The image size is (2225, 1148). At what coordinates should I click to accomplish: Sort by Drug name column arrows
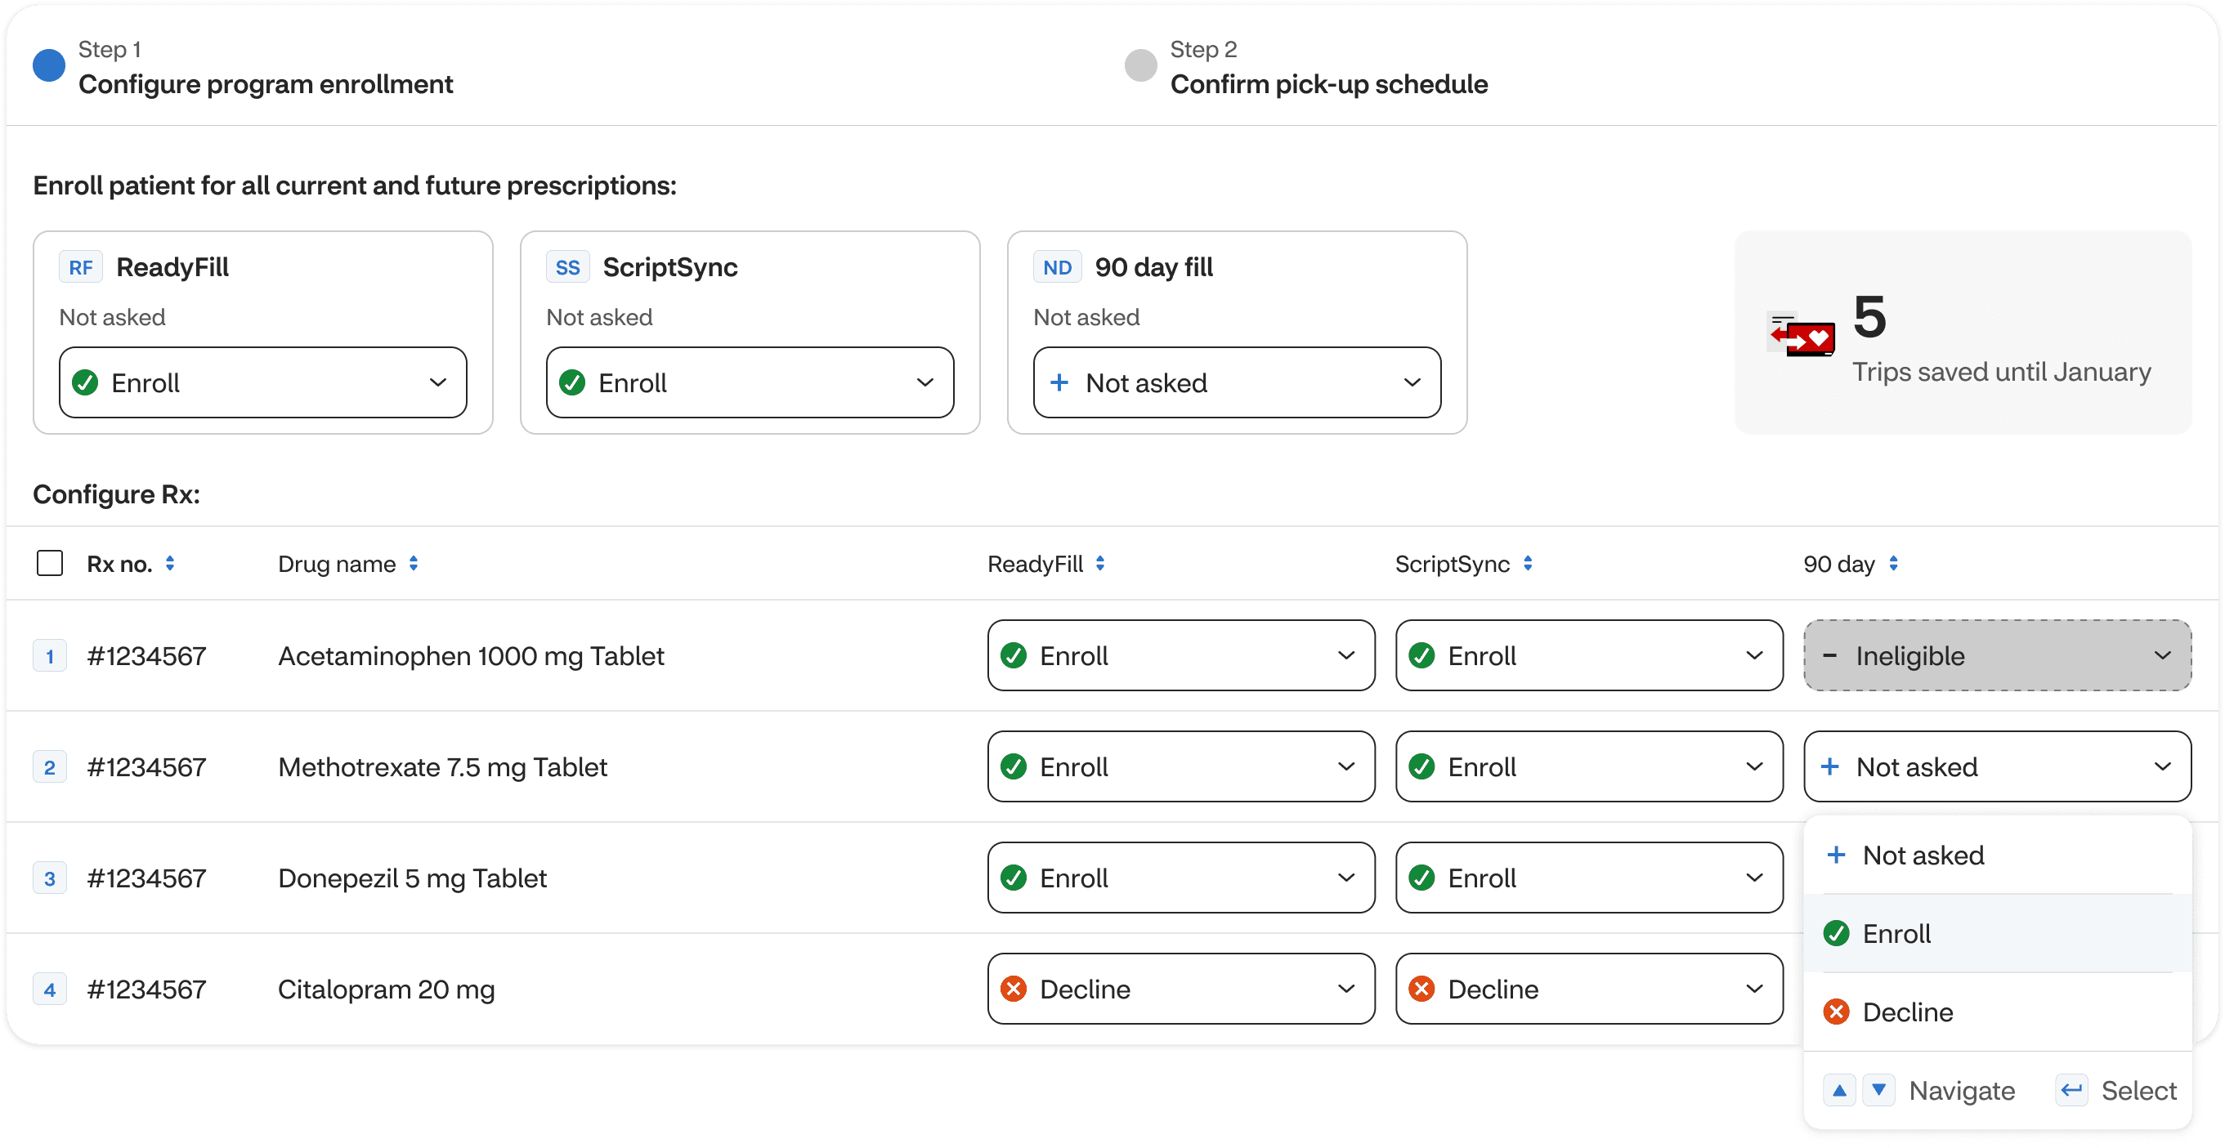[414, 564]
